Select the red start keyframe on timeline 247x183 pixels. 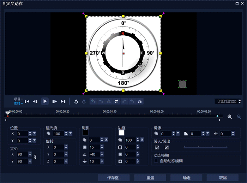(7, 116)
